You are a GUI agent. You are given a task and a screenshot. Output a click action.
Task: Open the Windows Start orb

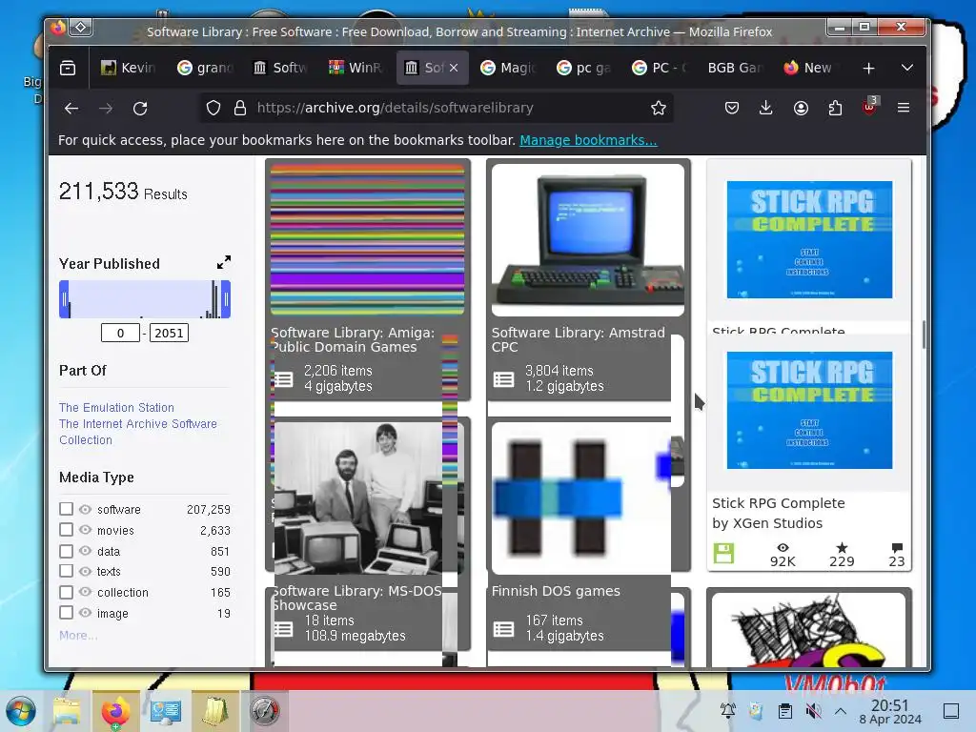point(21,711)
